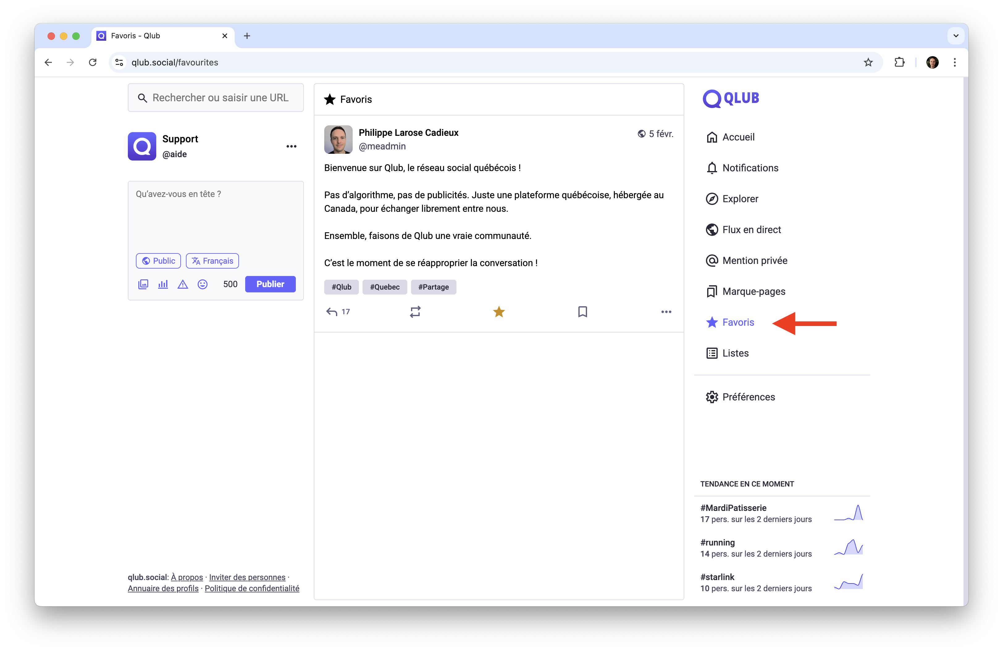Open Philippe Larose Cadieux's avatar
Screen dimensions: 1003x652
pyautogui.click(x=338, y=140)
